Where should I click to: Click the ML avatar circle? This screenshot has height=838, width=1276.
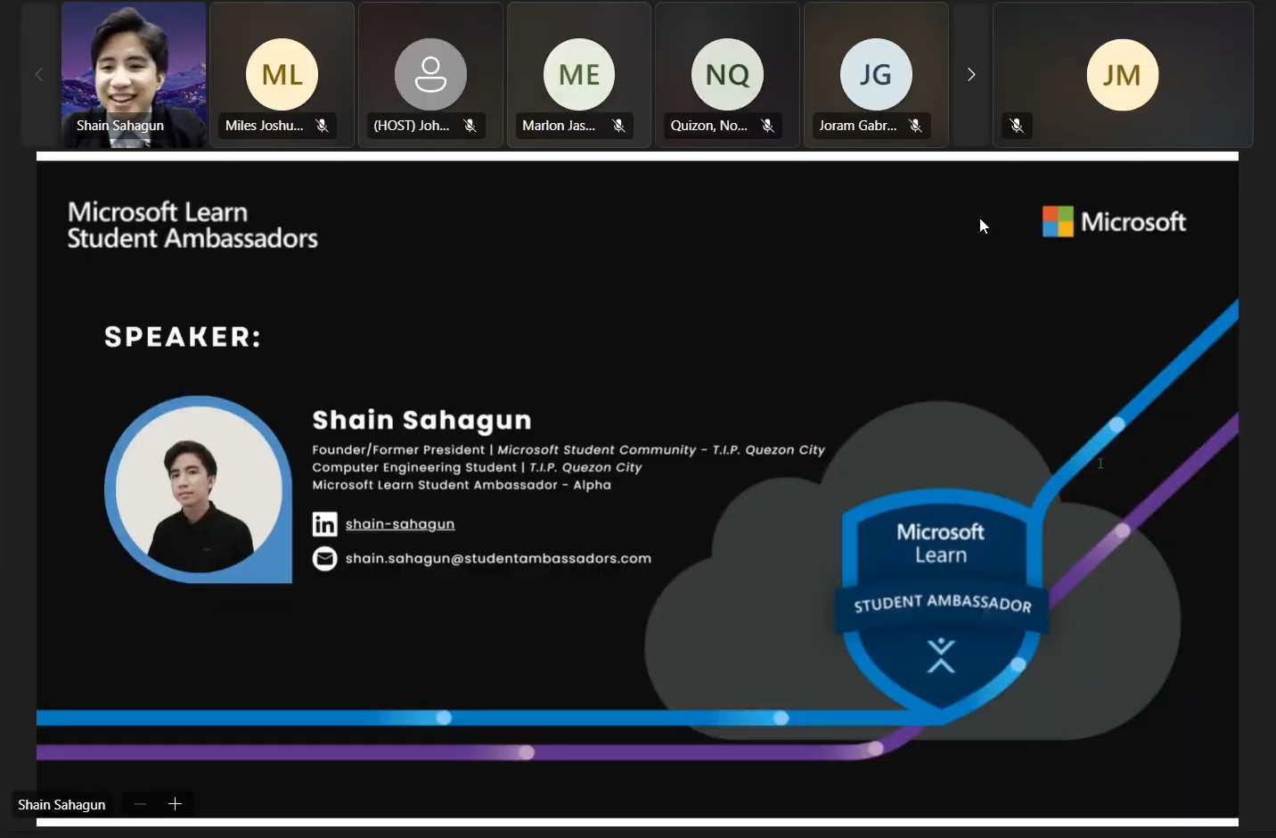point(282,74)
